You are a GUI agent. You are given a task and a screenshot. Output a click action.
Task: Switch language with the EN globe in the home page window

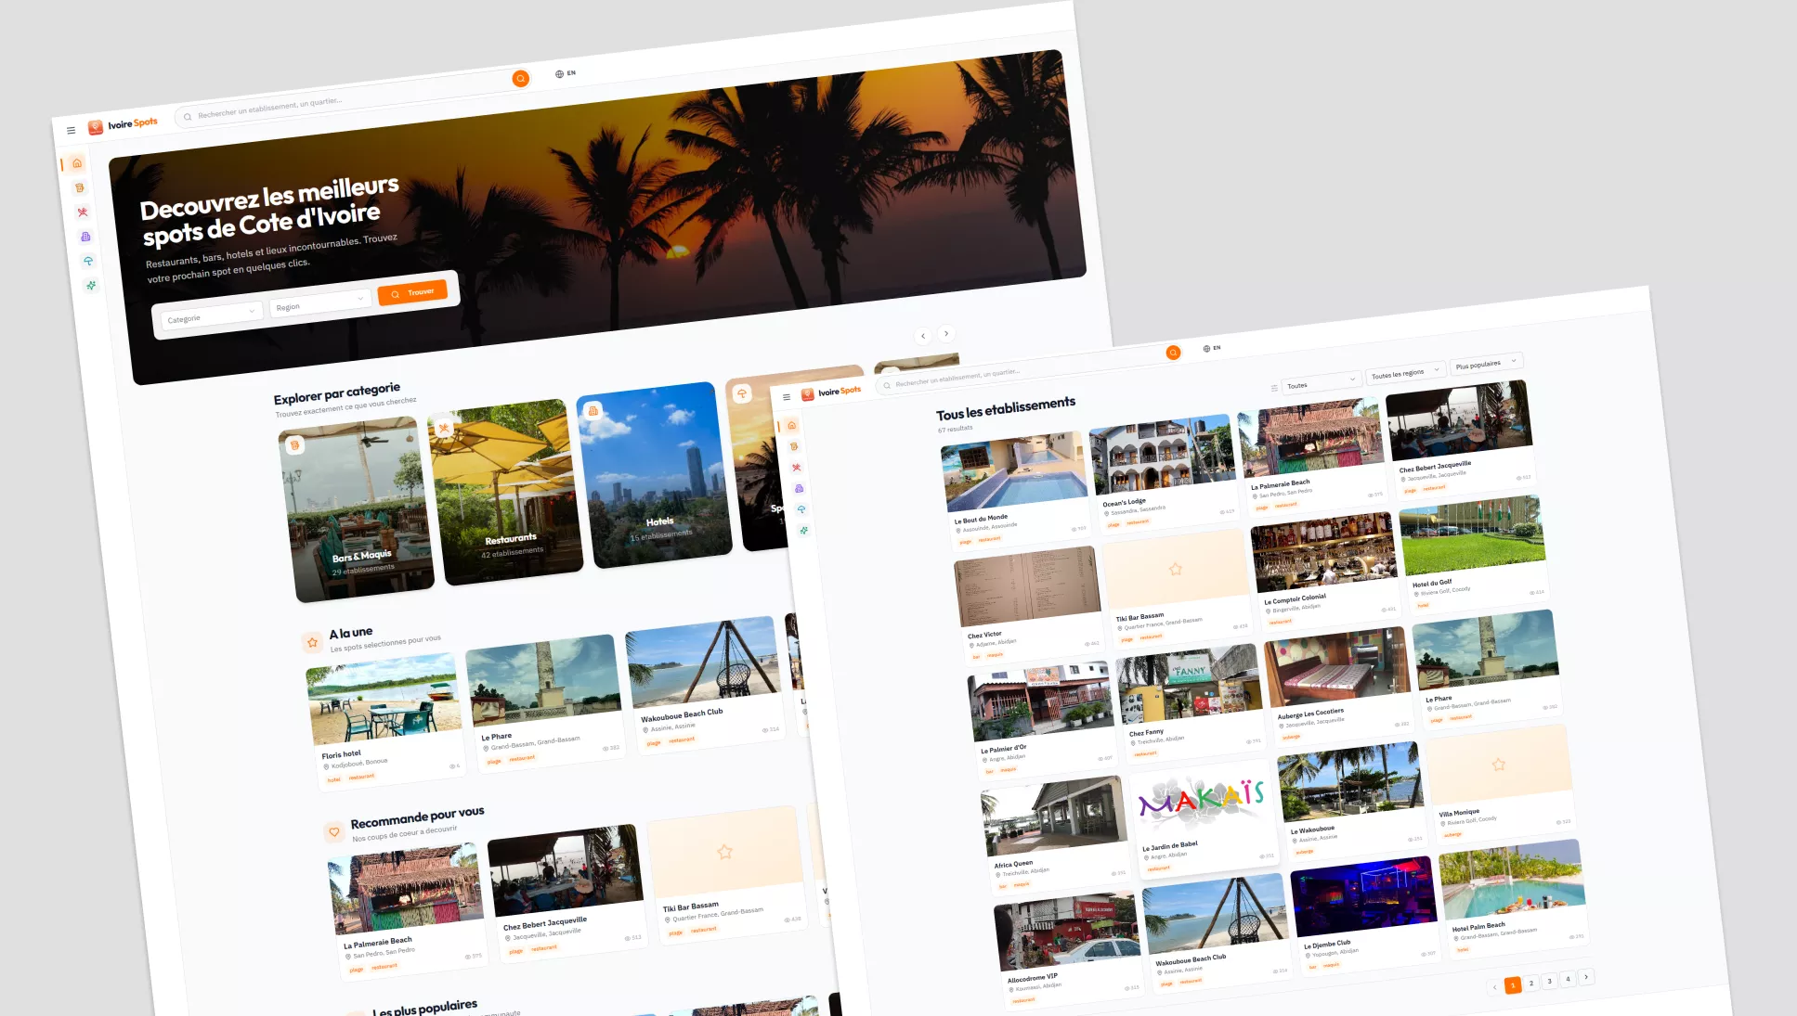coord(566,73)
